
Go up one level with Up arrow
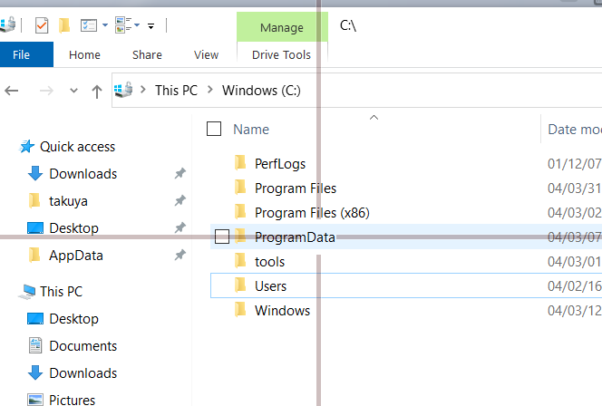coord(97,92)
